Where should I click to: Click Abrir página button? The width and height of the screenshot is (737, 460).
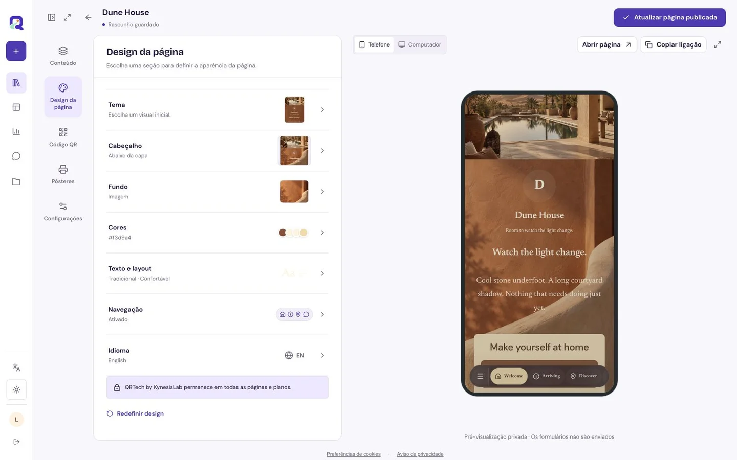tap(606, 44)
